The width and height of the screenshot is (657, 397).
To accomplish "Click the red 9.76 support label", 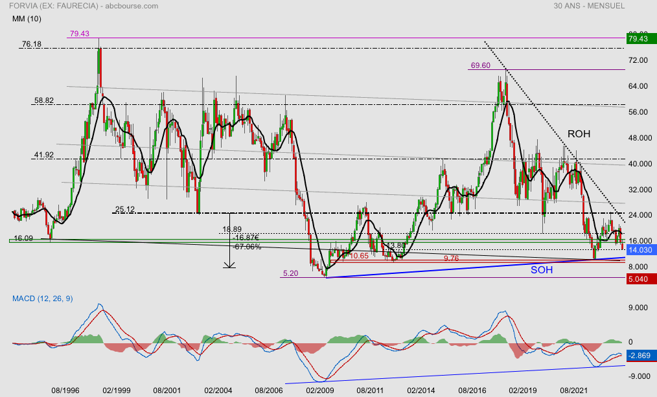I will pyautogui.click(x=452, y=258).
